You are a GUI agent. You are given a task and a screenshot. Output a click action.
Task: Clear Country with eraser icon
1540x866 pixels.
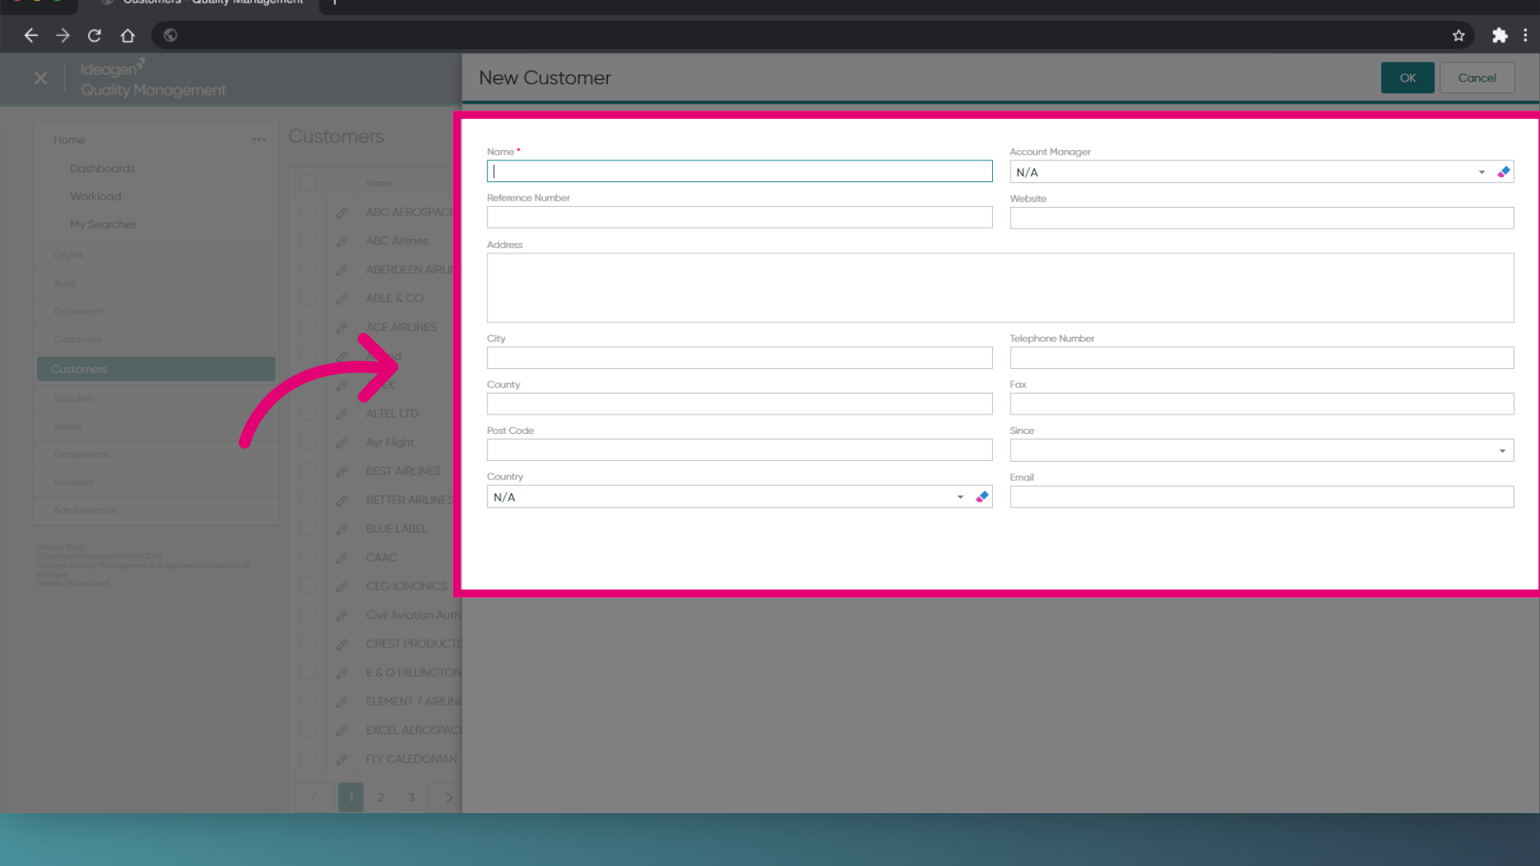982,497
